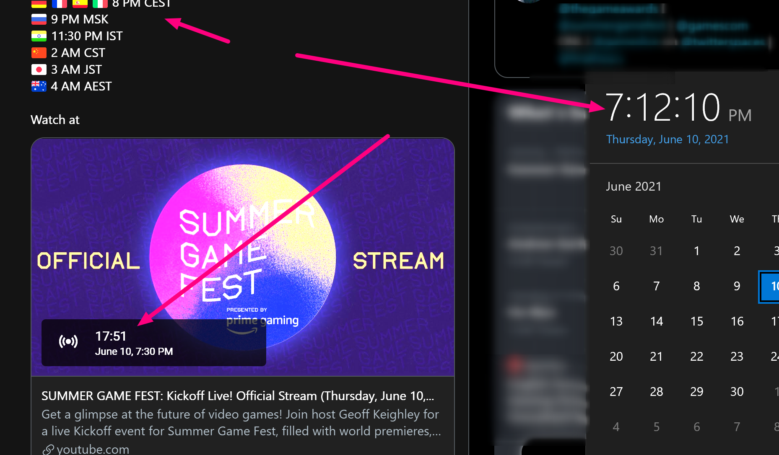Select June 28 in the calendar
The height and width of the screenshot is (455, 779).
point(657,392)
